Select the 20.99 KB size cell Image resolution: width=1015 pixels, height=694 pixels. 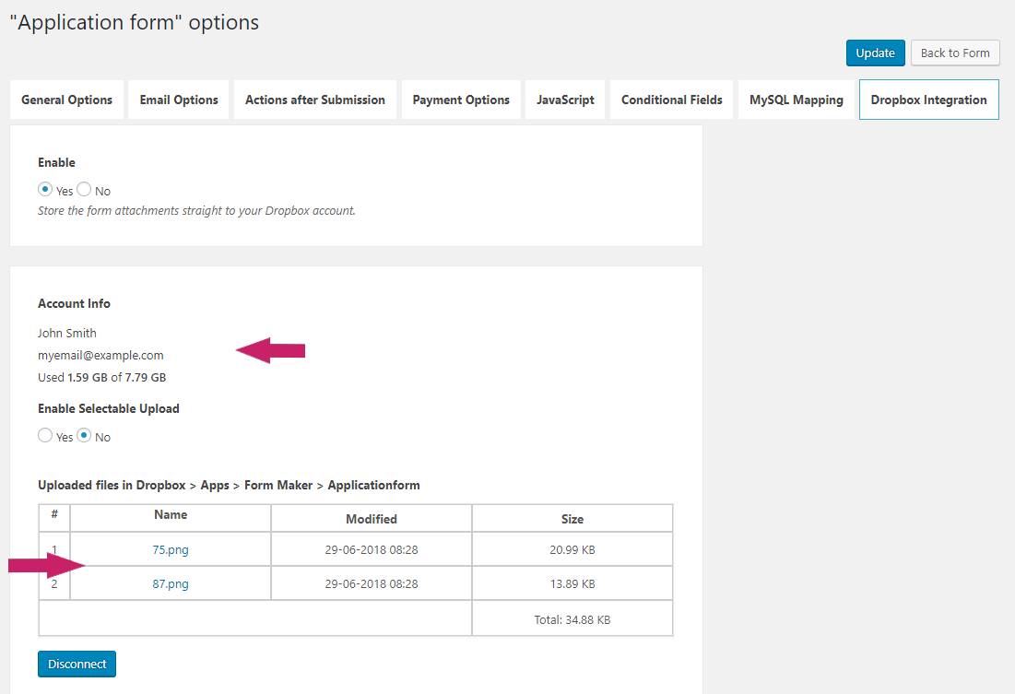click(572, 549)
